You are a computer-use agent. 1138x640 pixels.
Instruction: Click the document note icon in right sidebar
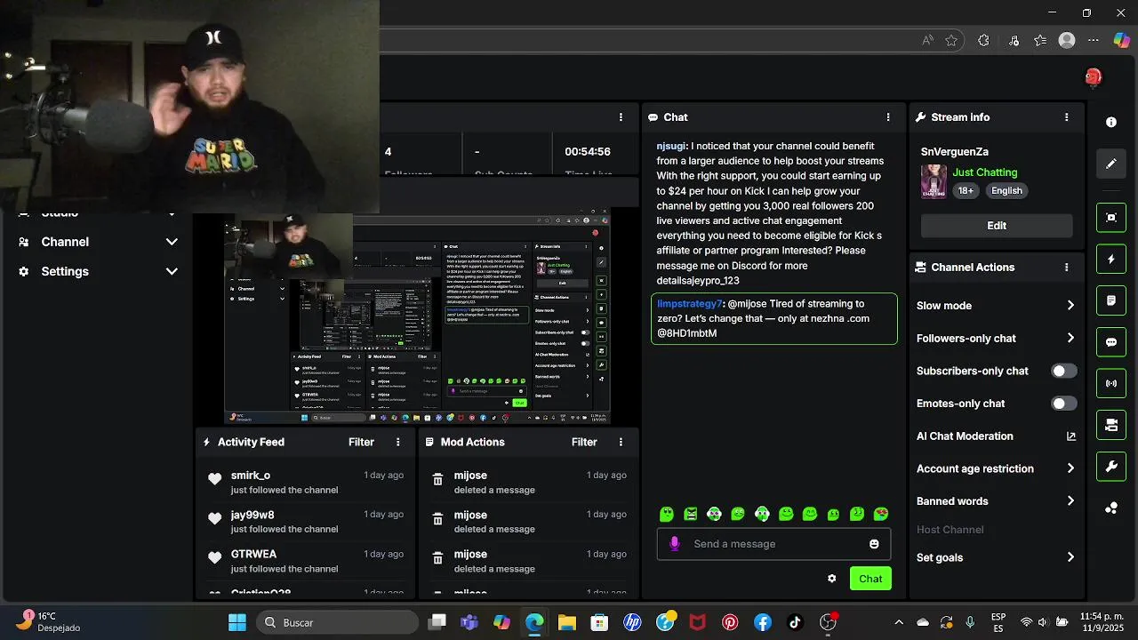pos(1111,301)
